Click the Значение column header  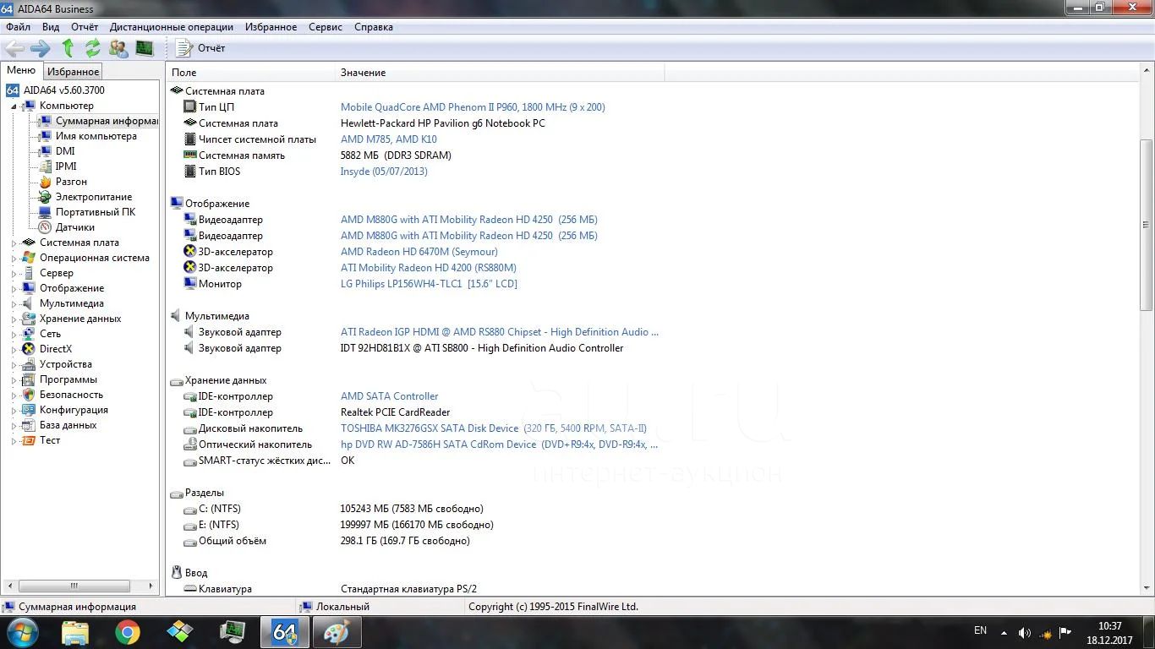click(500, 73)
